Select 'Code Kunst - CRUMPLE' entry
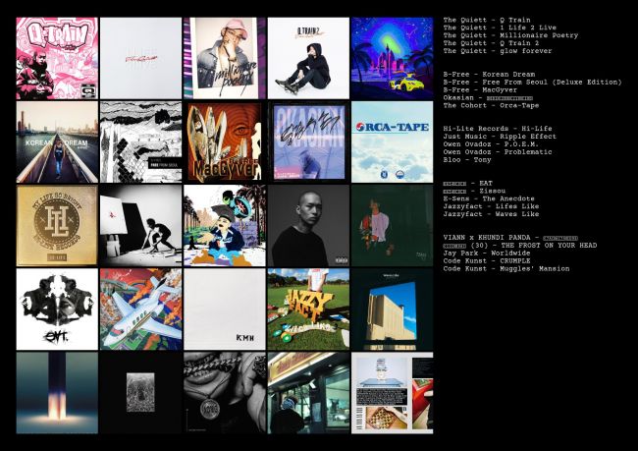 coord(487,260)
